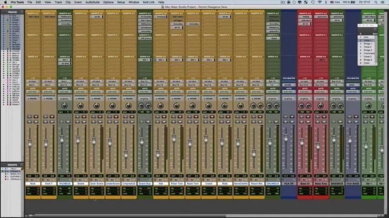Solo the Snare track

click(78, 122)
